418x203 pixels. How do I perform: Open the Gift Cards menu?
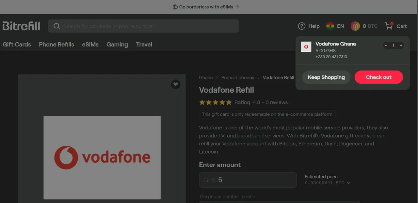coord(17,45)
